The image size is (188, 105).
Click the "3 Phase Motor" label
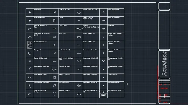point(64,91)
